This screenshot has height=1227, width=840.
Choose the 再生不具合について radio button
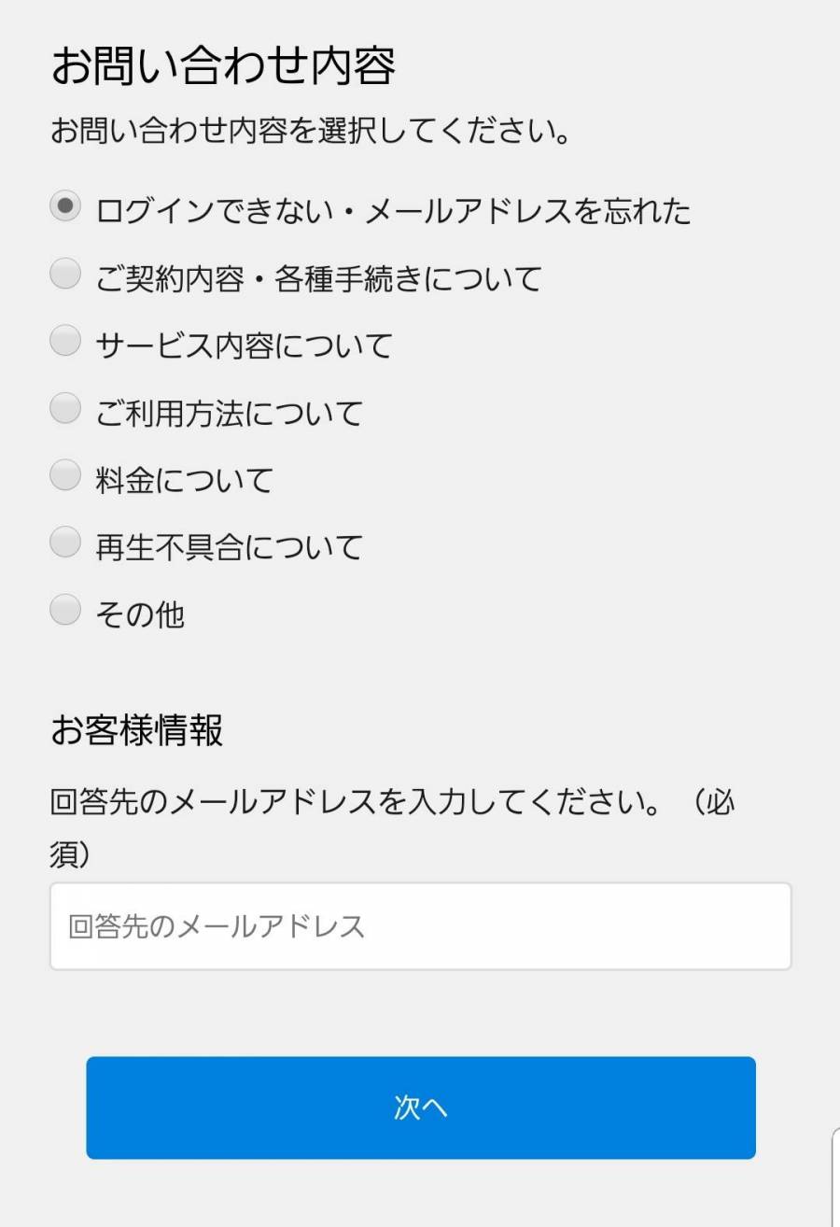tap(65, 543)
